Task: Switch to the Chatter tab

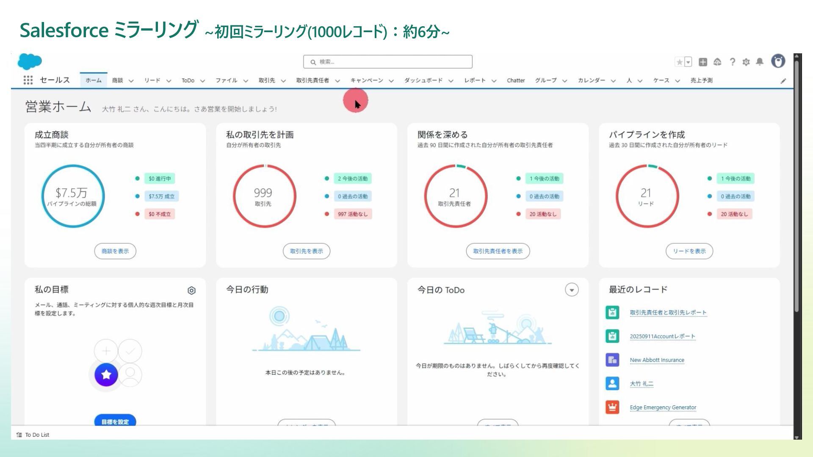Action: [x=515, y=80]
